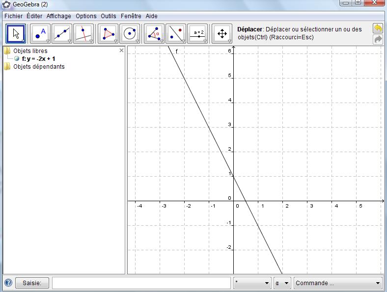387x292 pixels.
Task: Open the Affichage menu
Action: point(59,16)
